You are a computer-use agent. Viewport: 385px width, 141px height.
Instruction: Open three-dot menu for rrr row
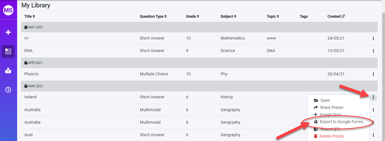[373, 38]
